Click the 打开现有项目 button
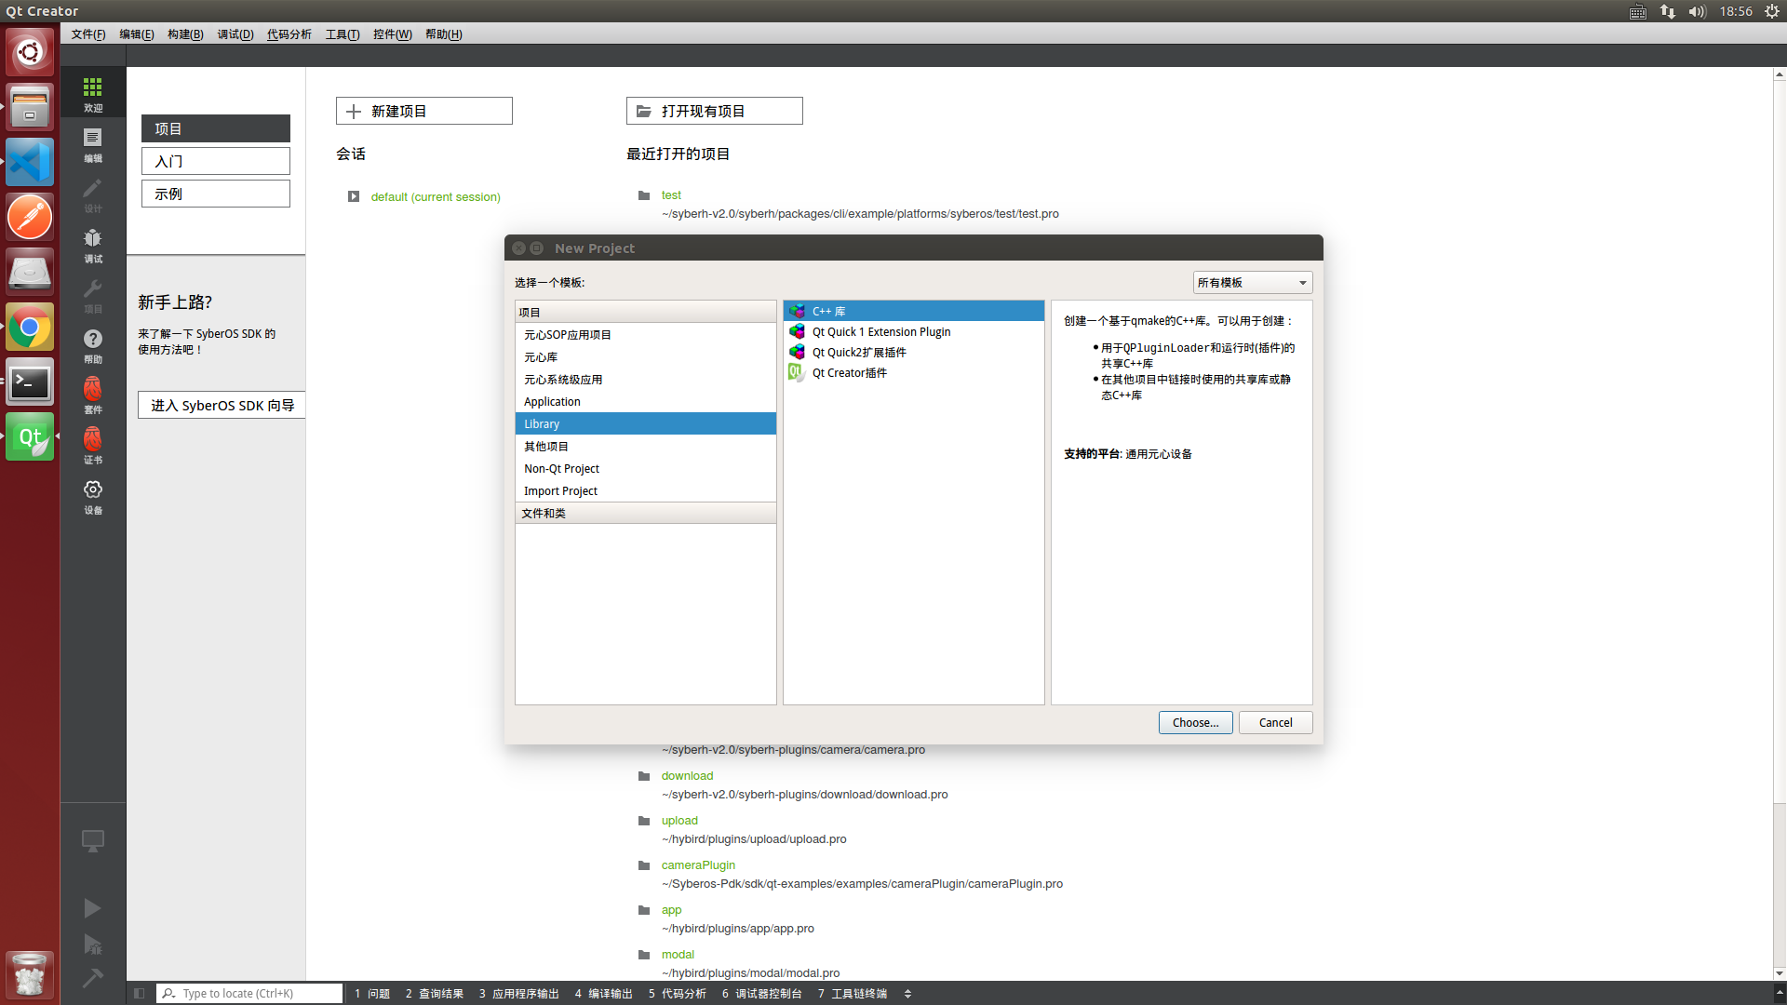 pos(714,111)
